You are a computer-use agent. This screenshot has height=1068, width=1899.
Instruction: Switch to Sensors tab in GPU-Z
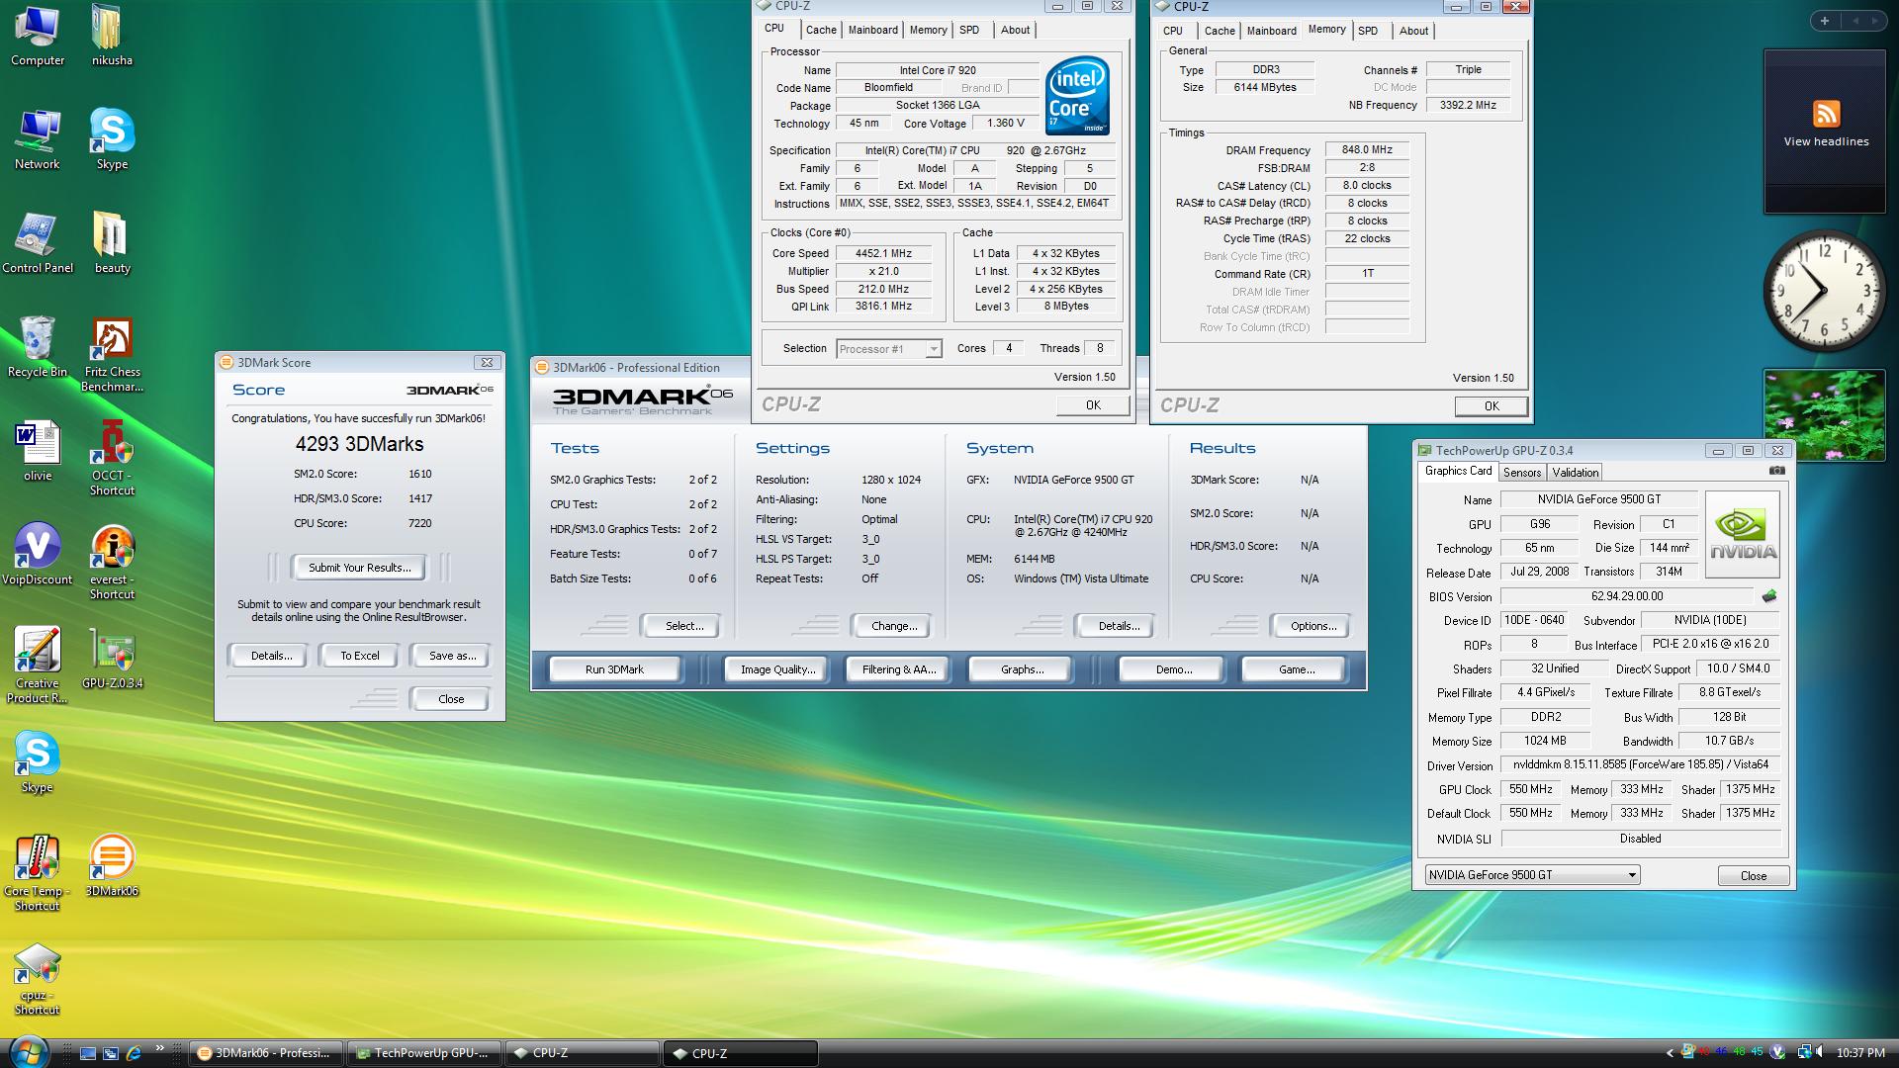tap(1522, 473)
